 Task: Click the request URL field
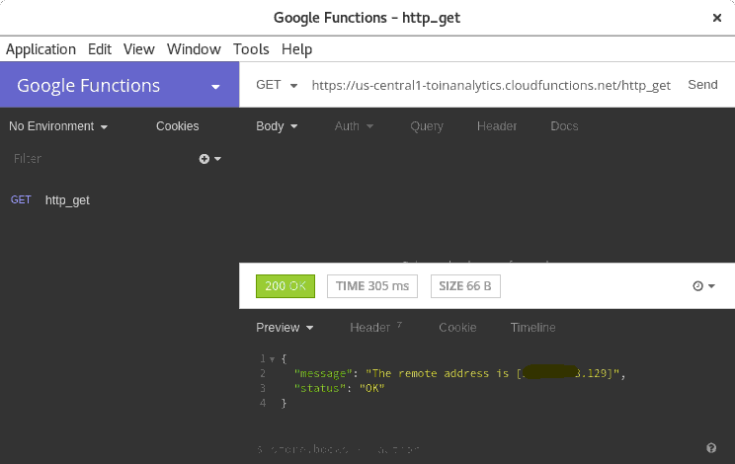pos(491,85)
